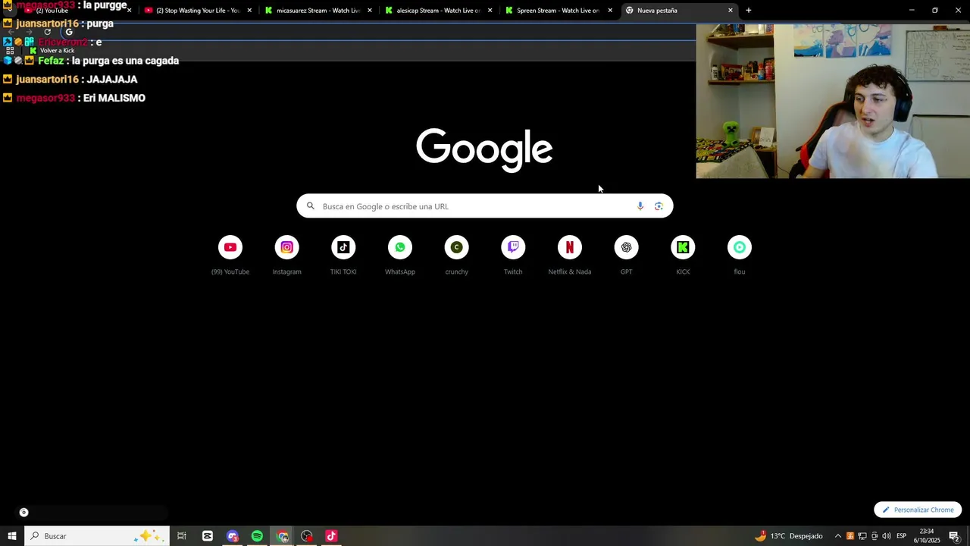Search by image with Google Lens icon
Viewport: 970px width, 546px height.
point(659,206)
